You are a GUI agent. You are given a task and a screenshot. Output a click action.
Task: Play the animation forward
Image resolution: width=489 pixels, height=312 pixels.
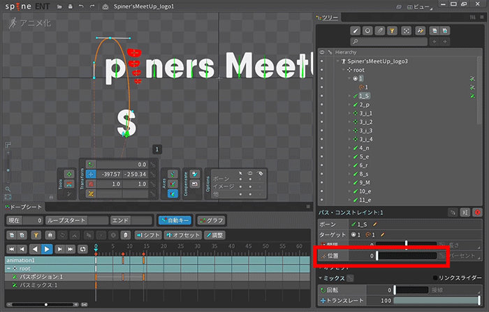point(47,249)
